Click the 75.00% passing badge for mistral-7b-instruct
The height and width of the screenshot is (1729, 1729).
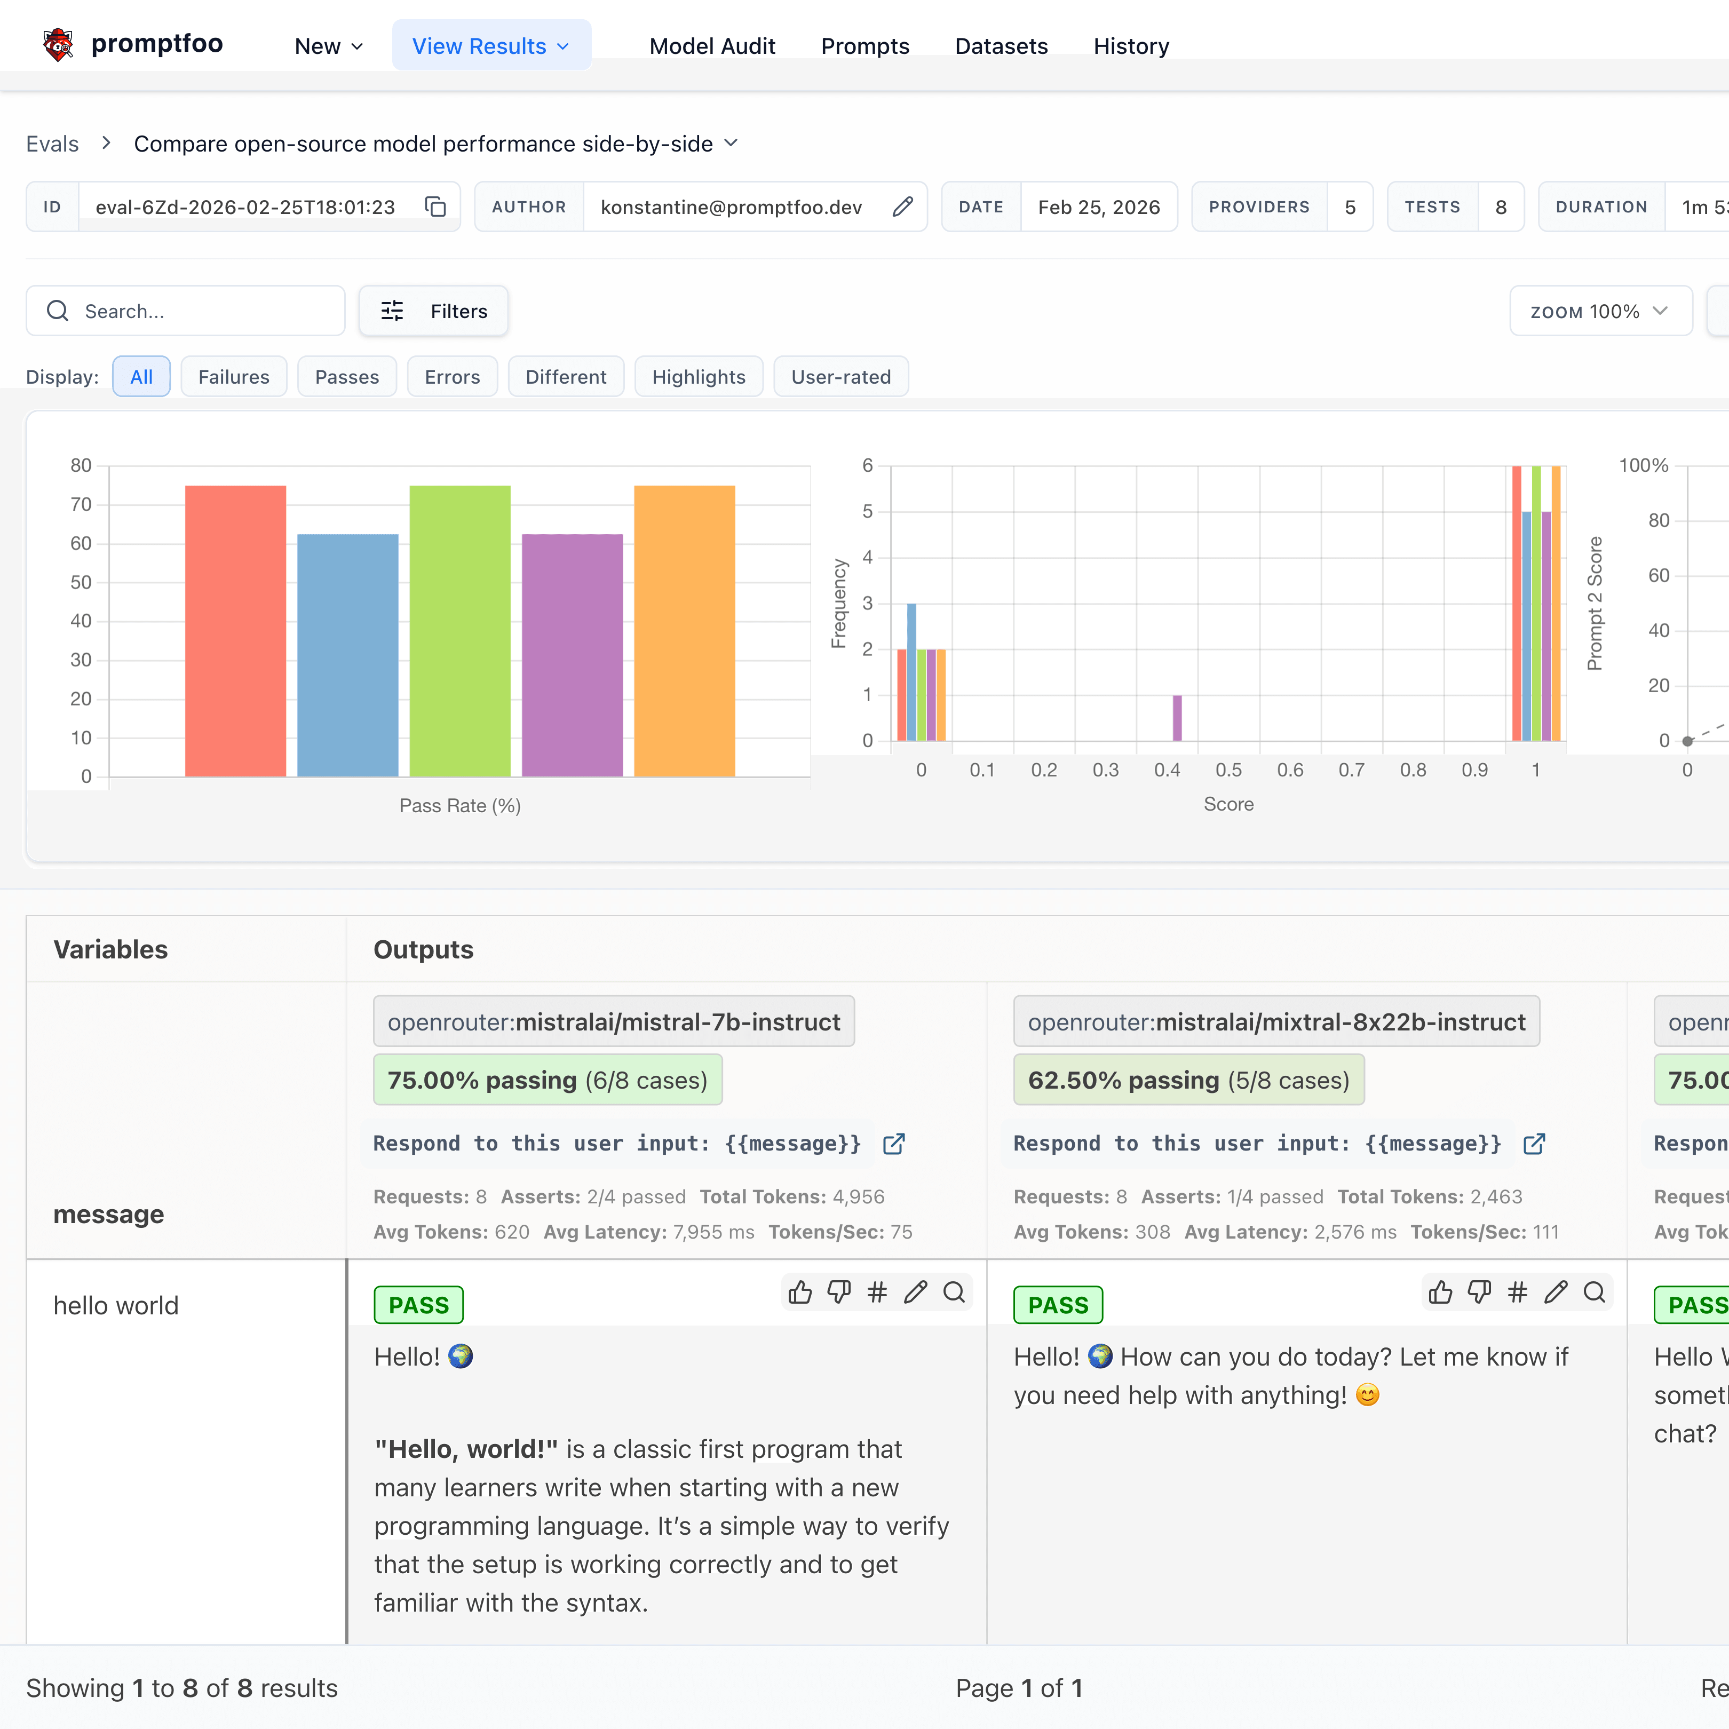548,1079
